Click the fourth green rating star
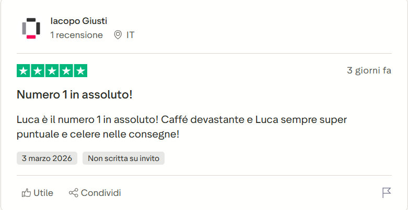This screenshot has height=210, width=408. [x=66, y=71]
